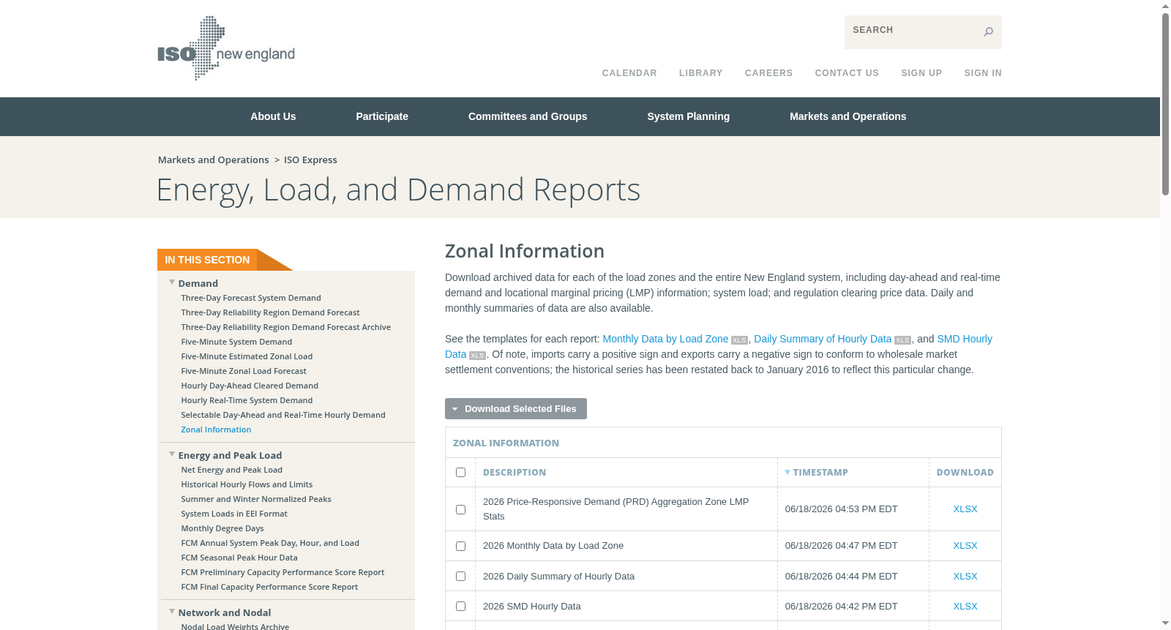The height and width of the screenshot is (630, 1171).
Task: Open Three-Day Reliability Region Demand Forecast Archive
Action: [x=285, y=327]
